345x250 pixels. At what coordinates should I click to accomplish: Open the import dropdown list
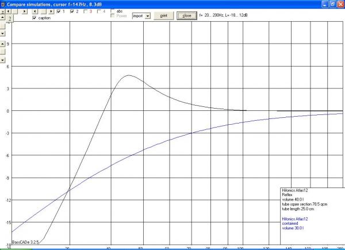tap(148, 16)
